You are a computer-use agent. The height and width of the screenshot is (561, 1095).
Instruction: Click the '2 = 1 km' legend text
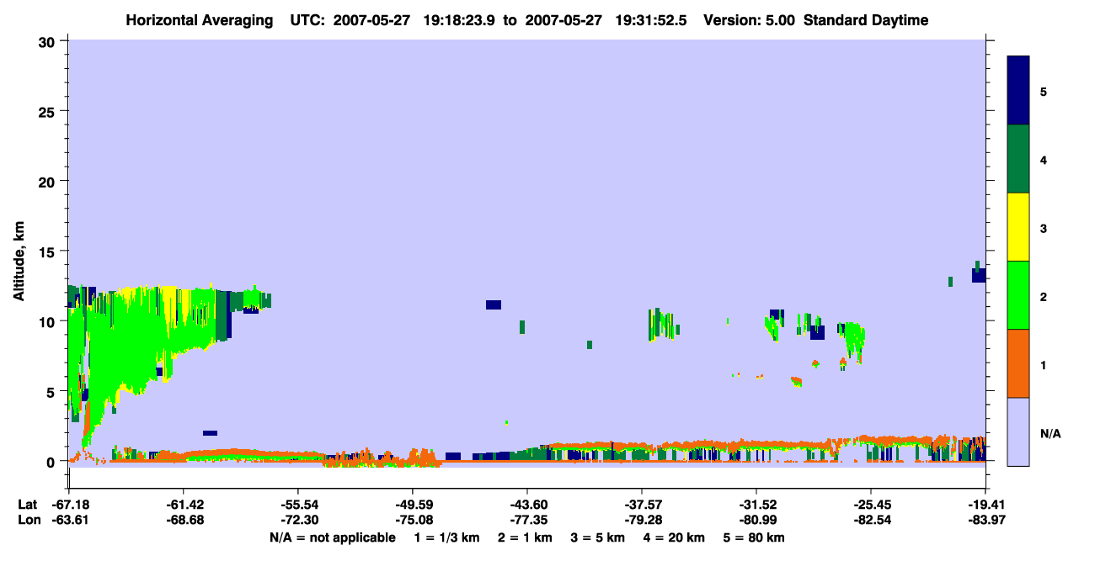point(525,537)
